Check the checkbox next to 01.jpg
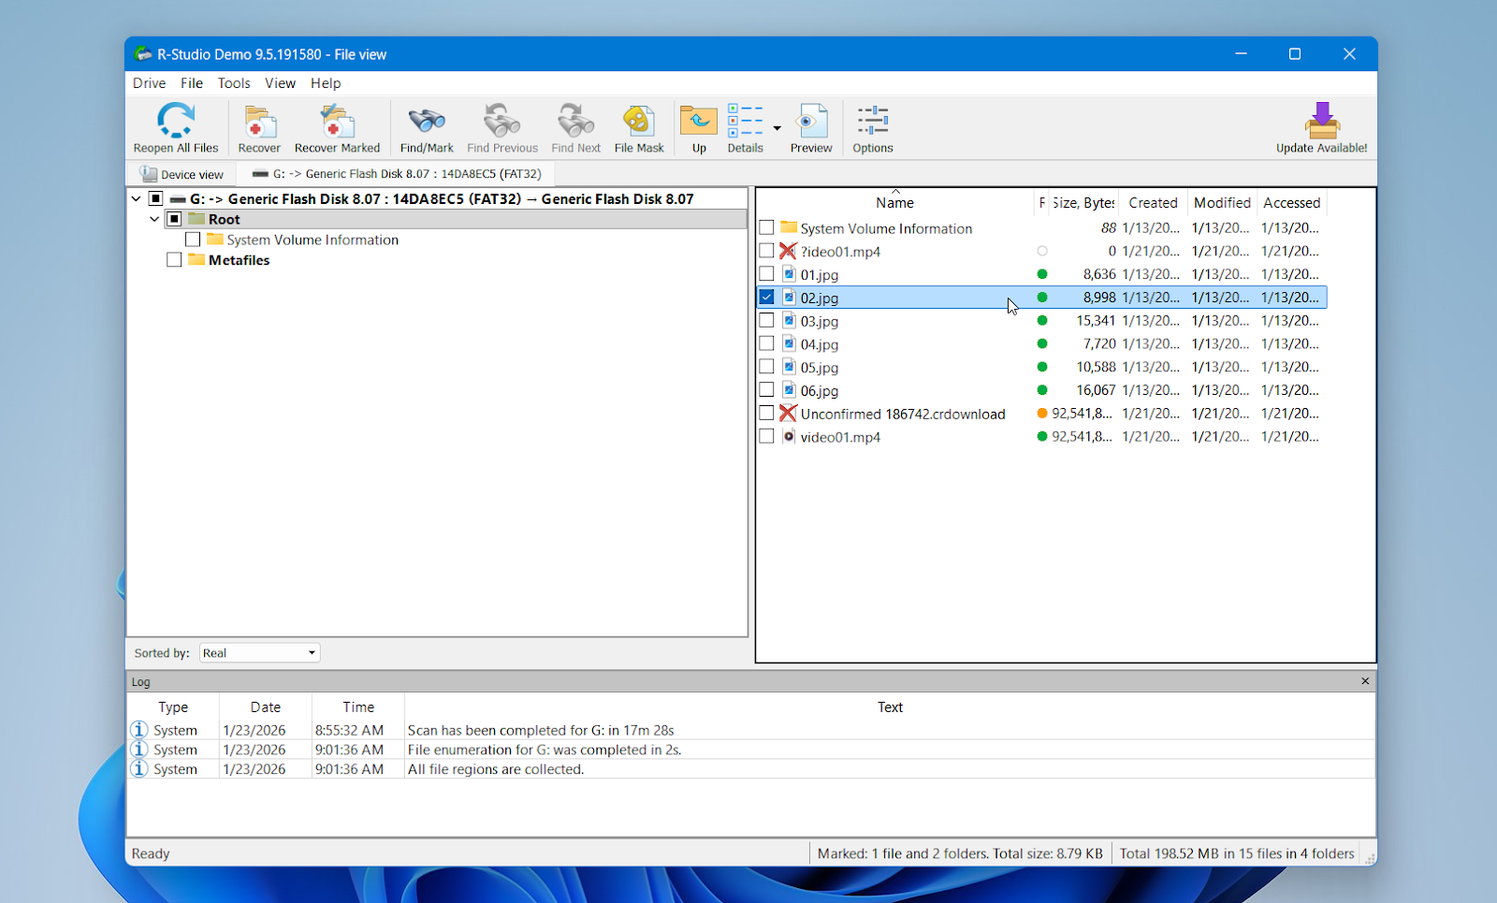 click(766, 273)
